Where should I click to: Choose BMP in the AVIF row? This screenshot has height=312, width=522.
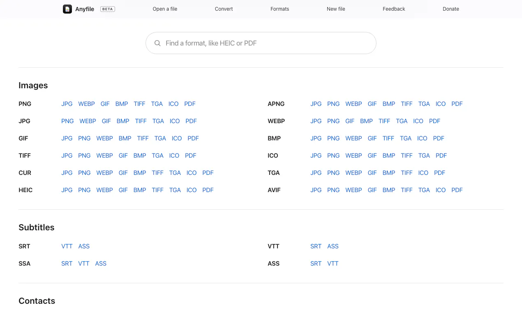click(x=389, y=190)
